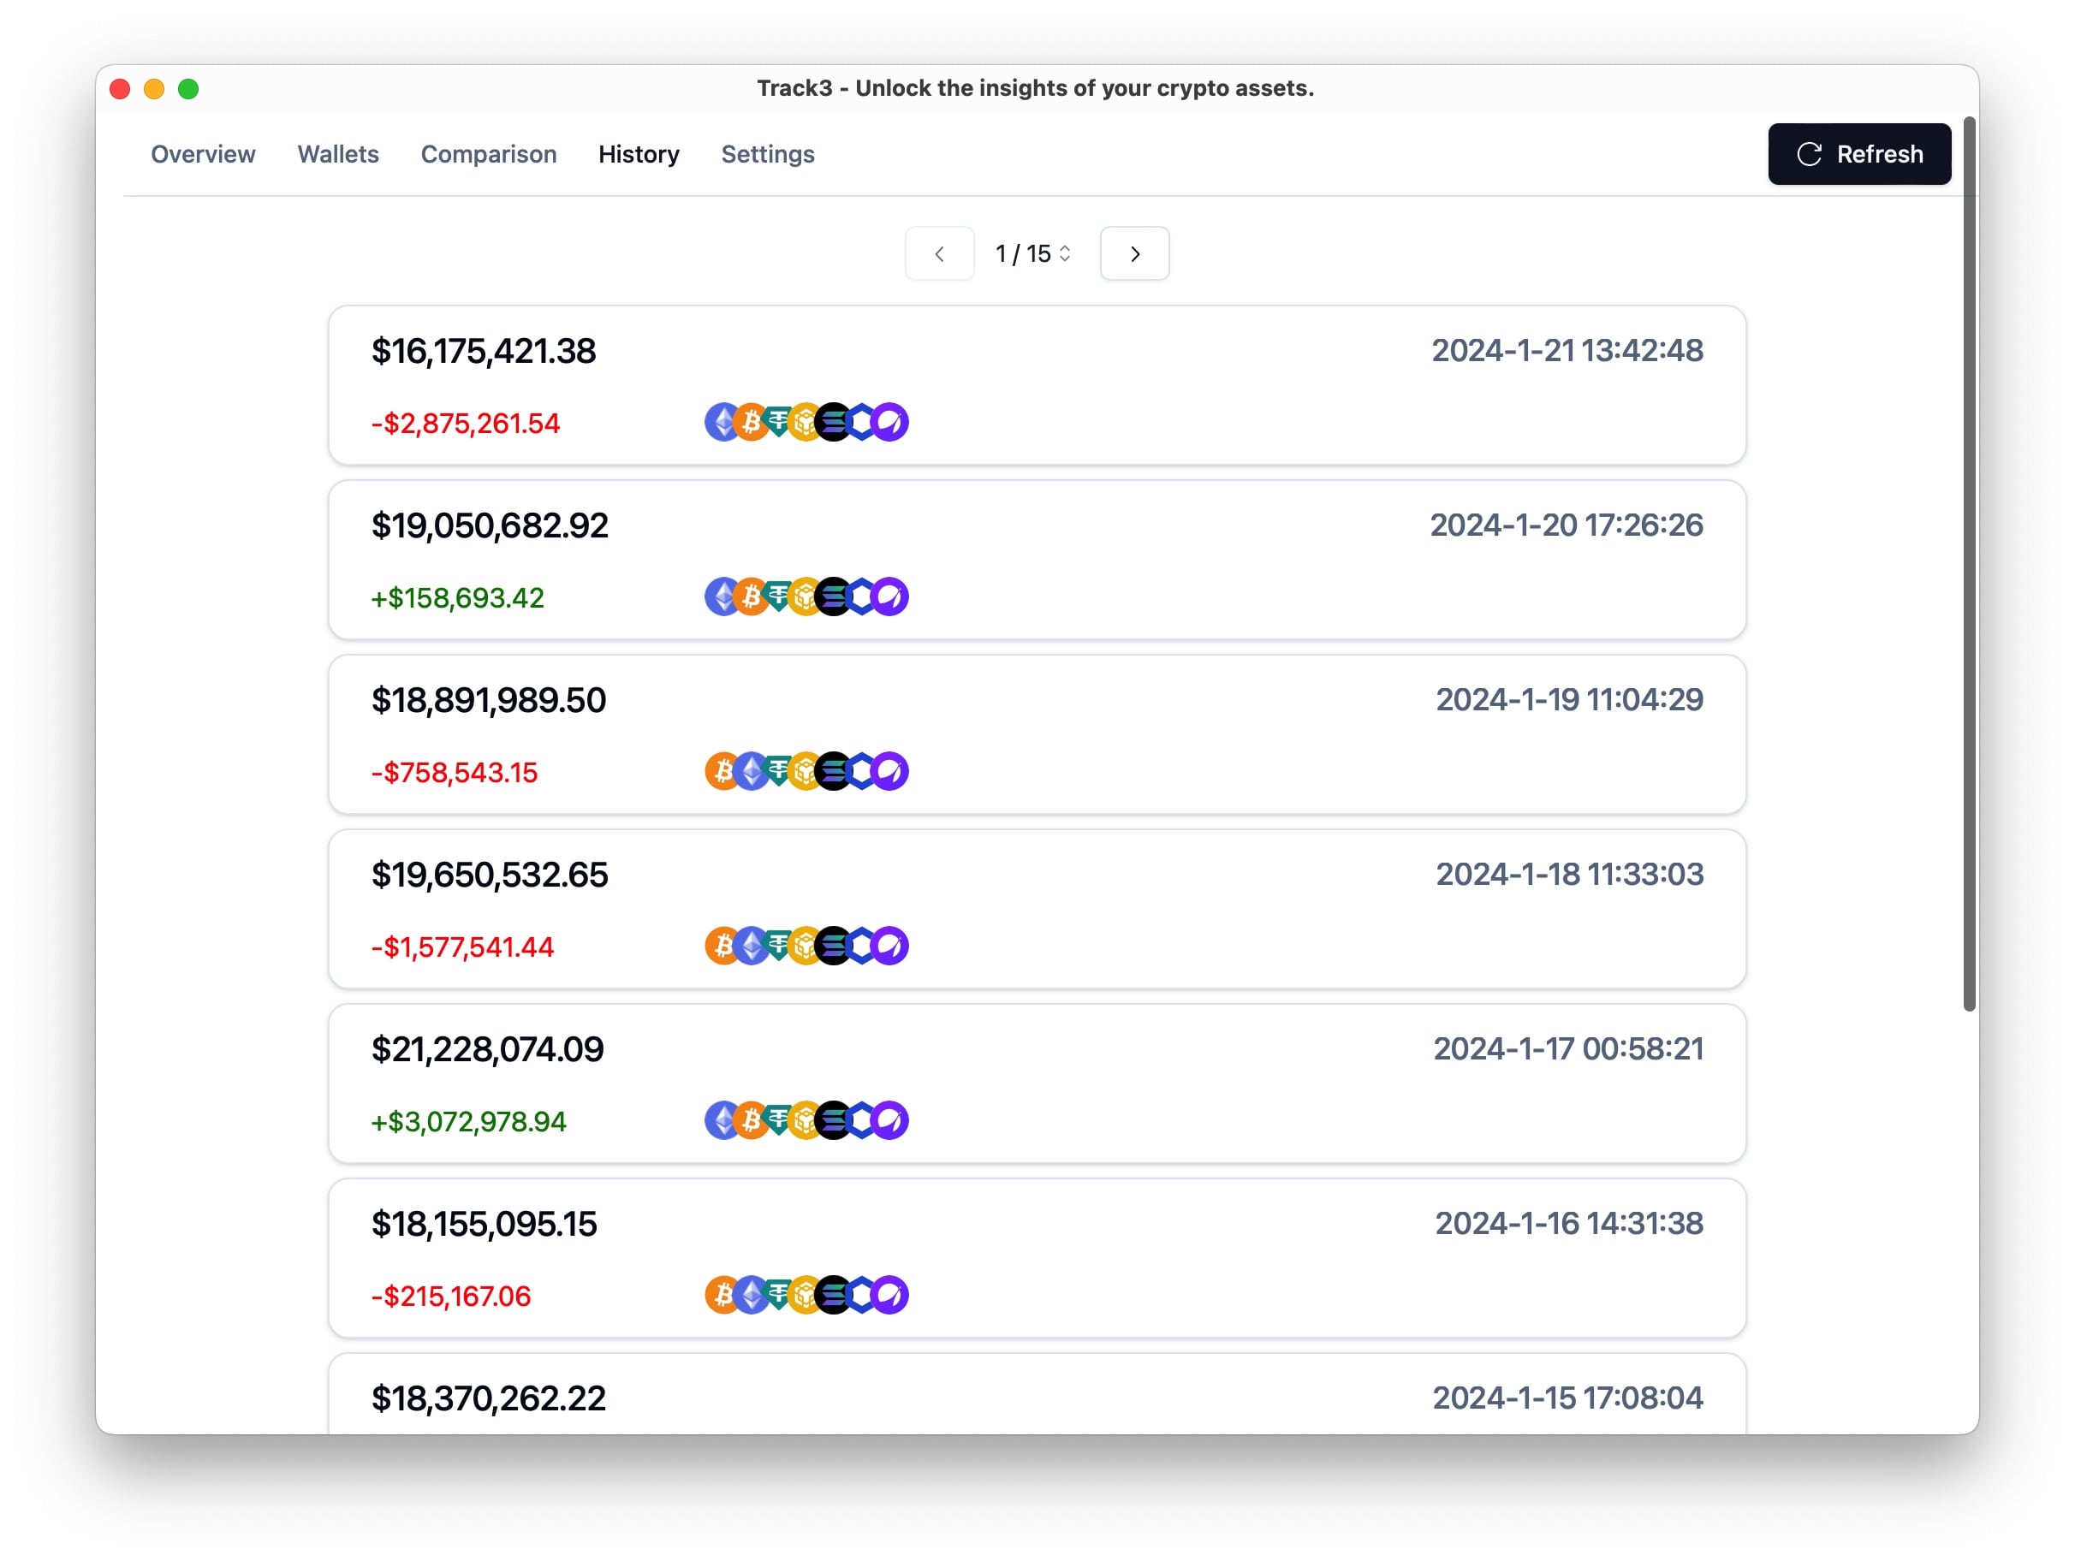
Task: Go to next history page
Action: click(x=1134, y=254)
